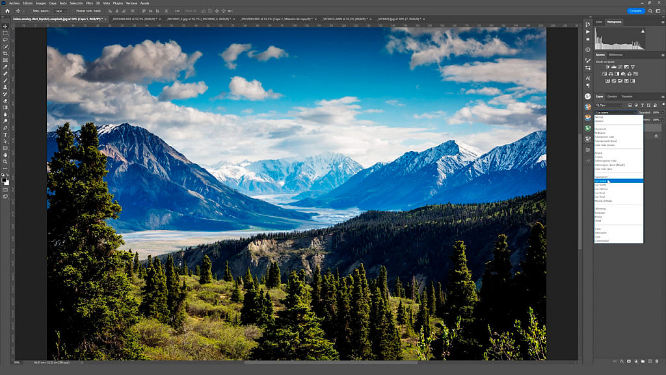
Task: Add a layer mask in the Capas panel
Action: click(629, 361)
